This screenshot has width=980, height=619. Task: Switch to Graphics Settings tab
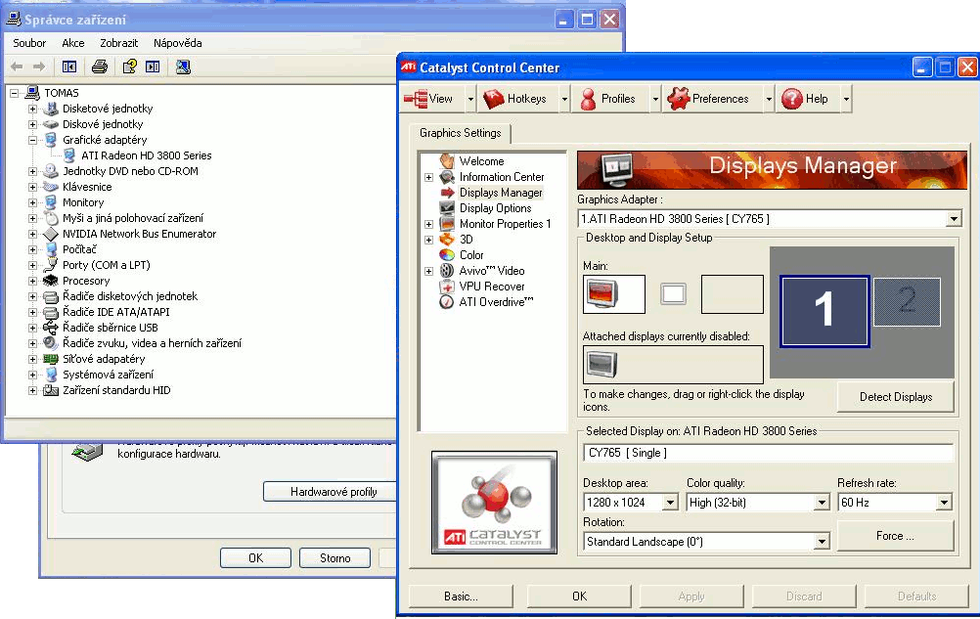461,133
